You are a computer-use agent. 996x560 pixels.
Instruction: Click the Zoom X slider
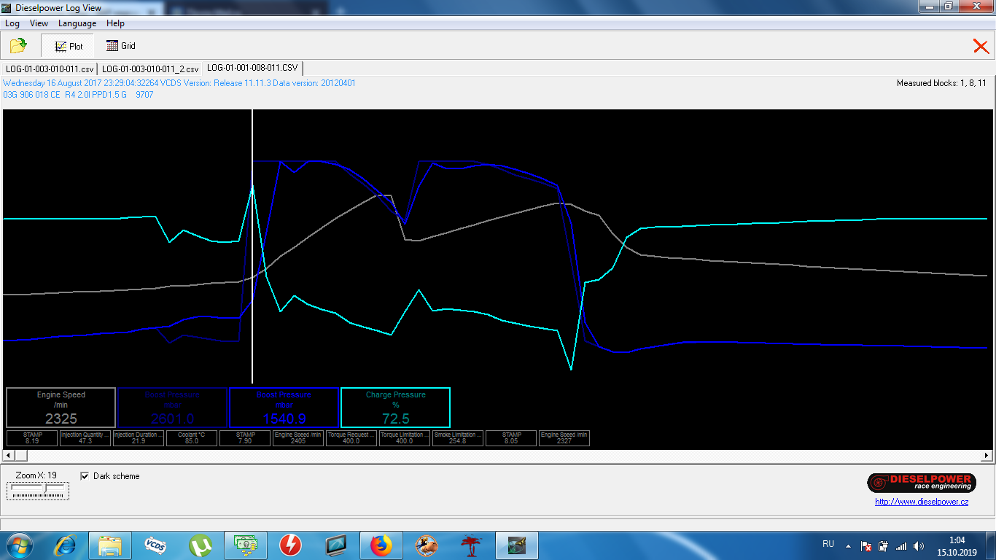coord(38,491)
